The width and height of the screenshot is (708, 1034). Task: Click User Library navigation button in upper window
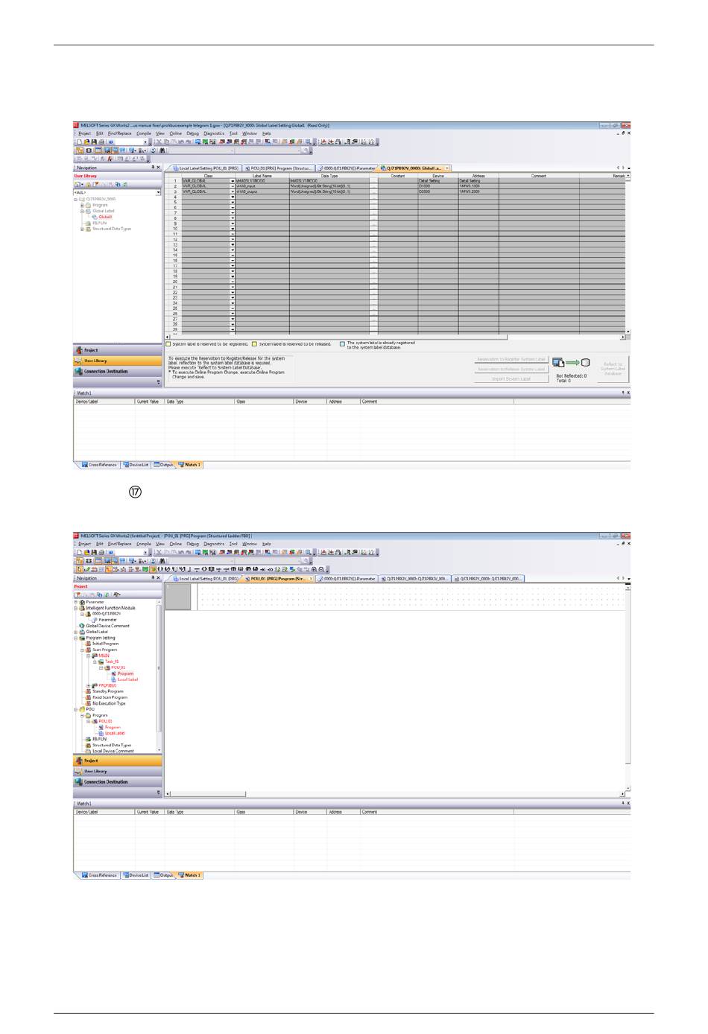coord(118,361)
